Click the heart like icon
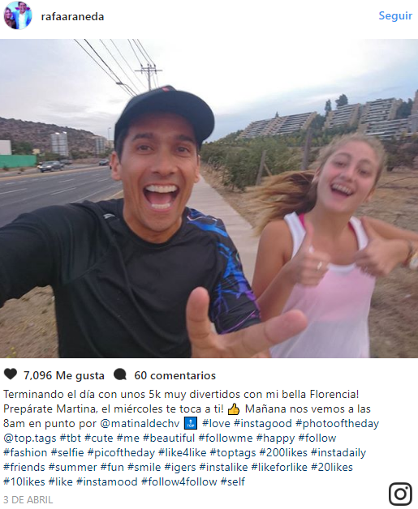The width and height of the screenshot is (418, 509). [11, 374]
